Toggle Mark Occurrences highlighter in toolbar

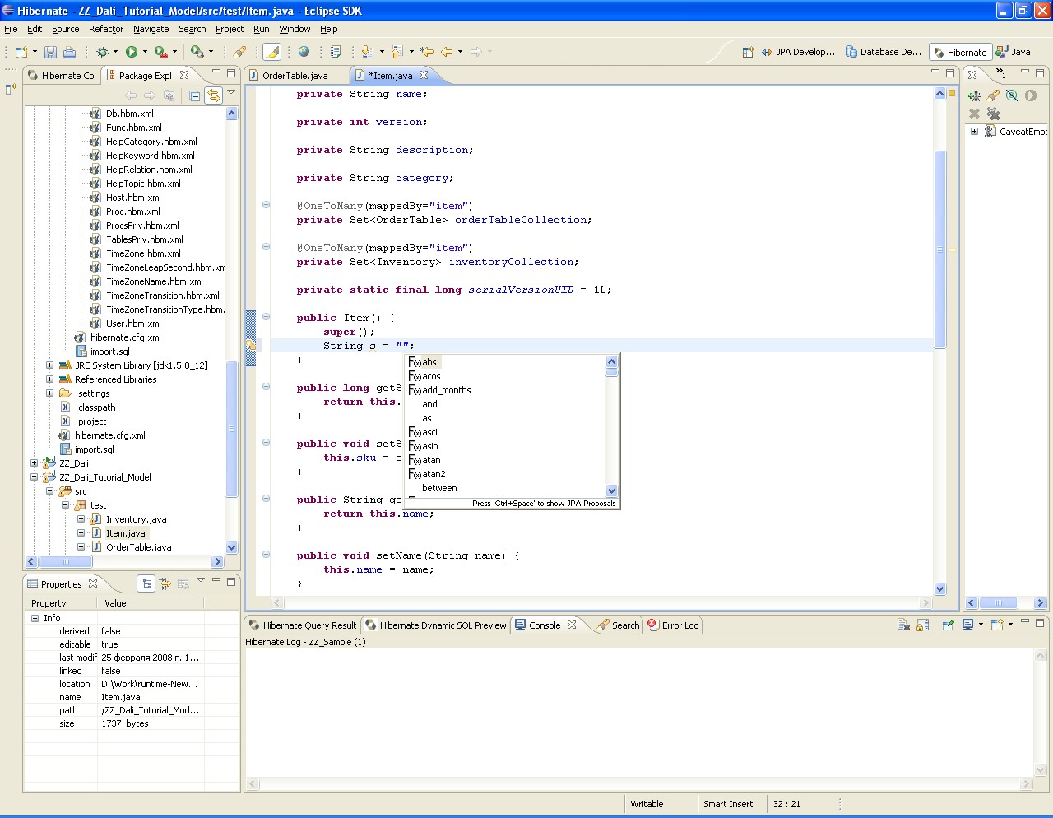click(272, 52)
